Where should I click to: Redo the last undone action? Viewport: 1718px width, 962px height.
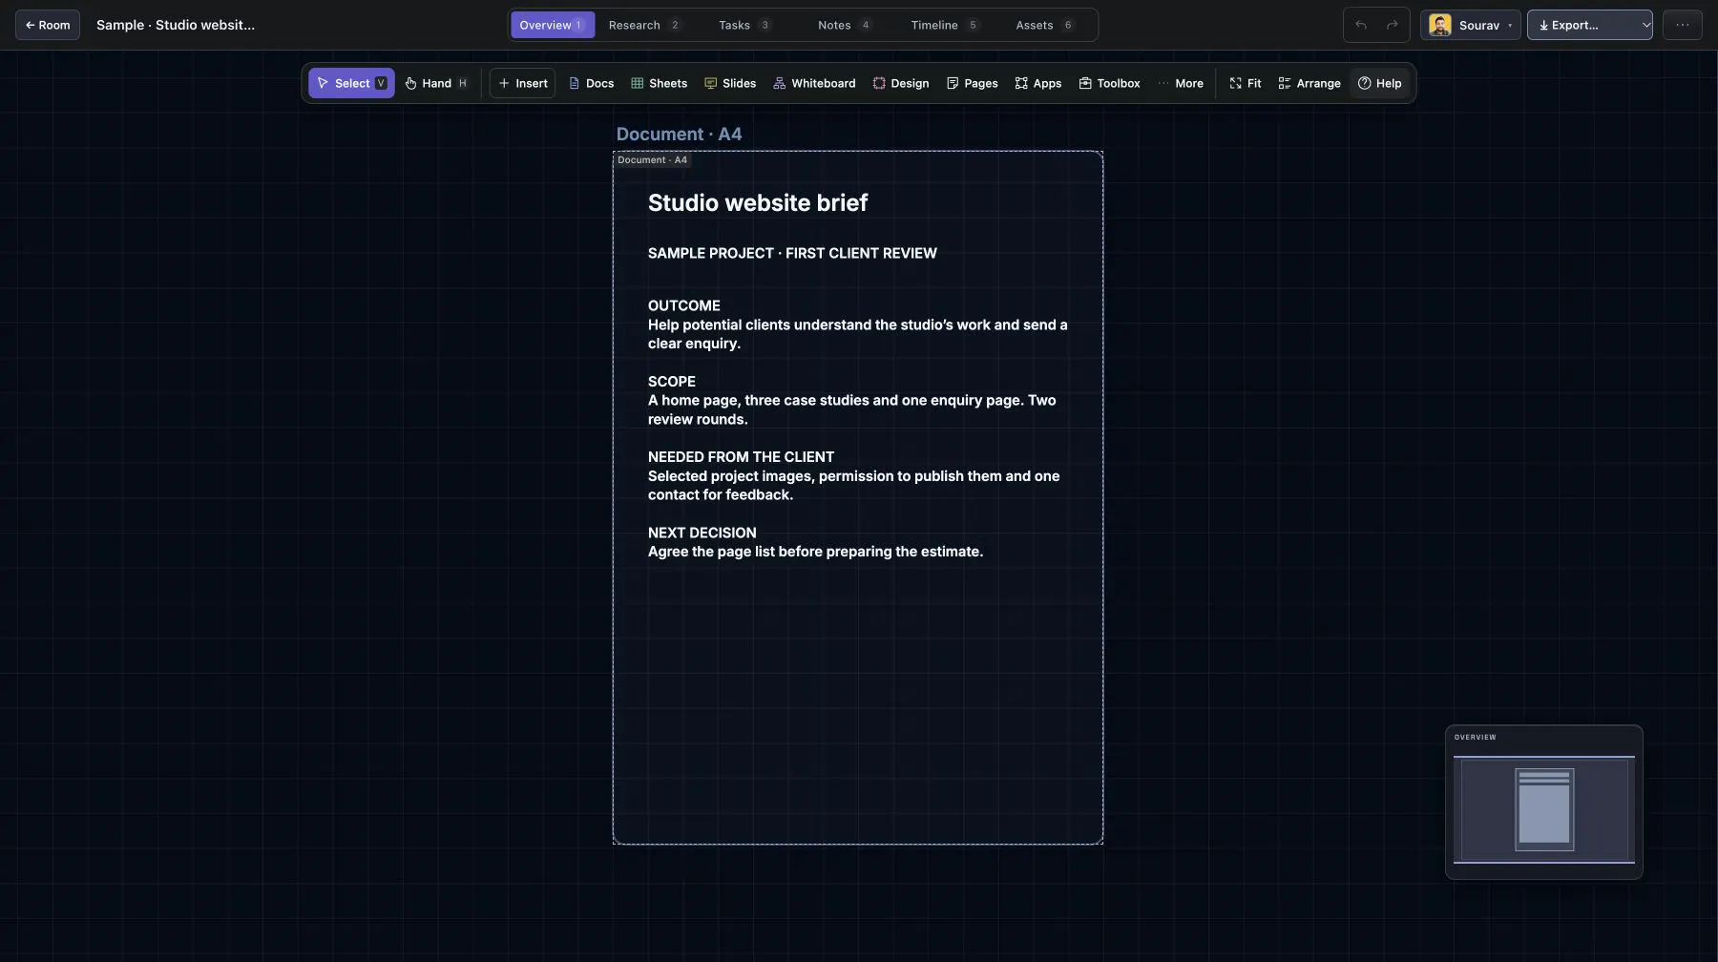click(1393, 25)
